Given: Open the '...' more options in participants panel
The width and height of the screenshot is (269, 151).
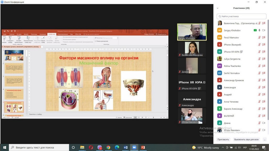Looking at the screenshot, I should 264,139.
